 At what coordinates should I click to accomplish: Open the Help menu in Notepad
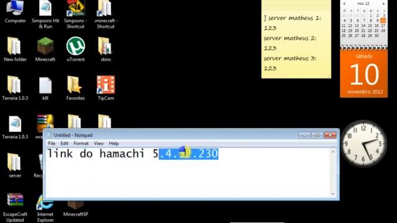(114, 143)
